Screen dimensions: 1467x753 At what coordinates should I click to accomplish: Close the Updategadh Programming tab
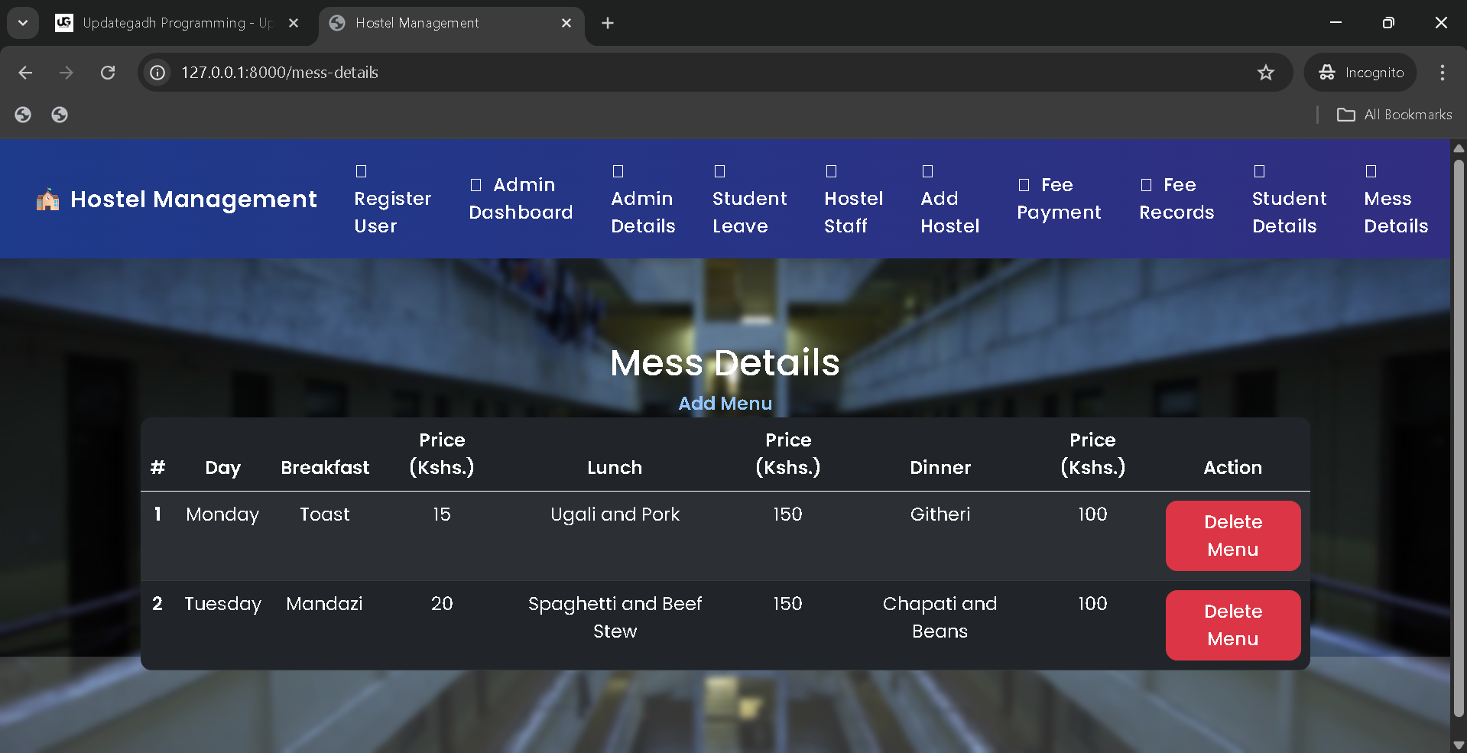point(294,23)
